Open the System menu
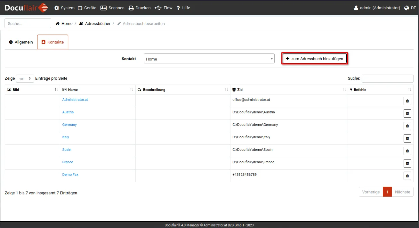The height and width of the screenshot is (228, 419). pos(64,8)
